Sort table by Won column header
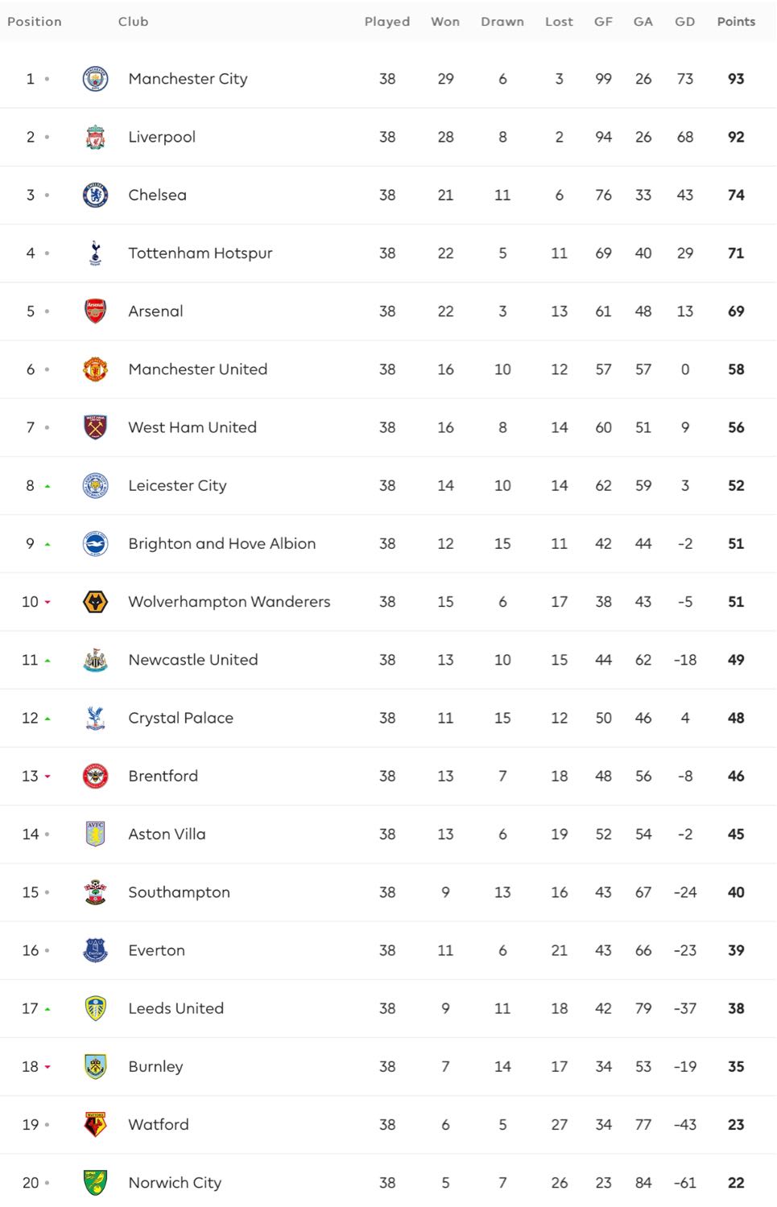The height and width of the screenshot is (1207, 777). (x=445, y=22)
